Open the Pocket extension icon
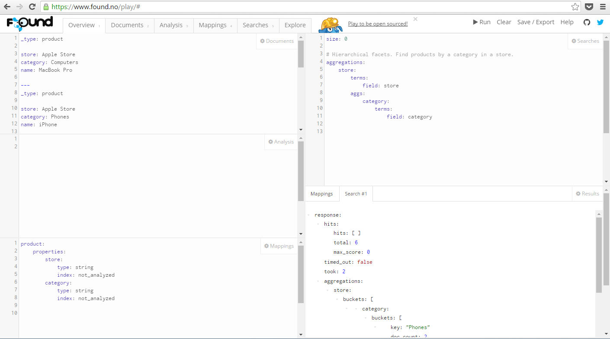The width and height of the screenshot is (610, 339). tap(589, 6)
